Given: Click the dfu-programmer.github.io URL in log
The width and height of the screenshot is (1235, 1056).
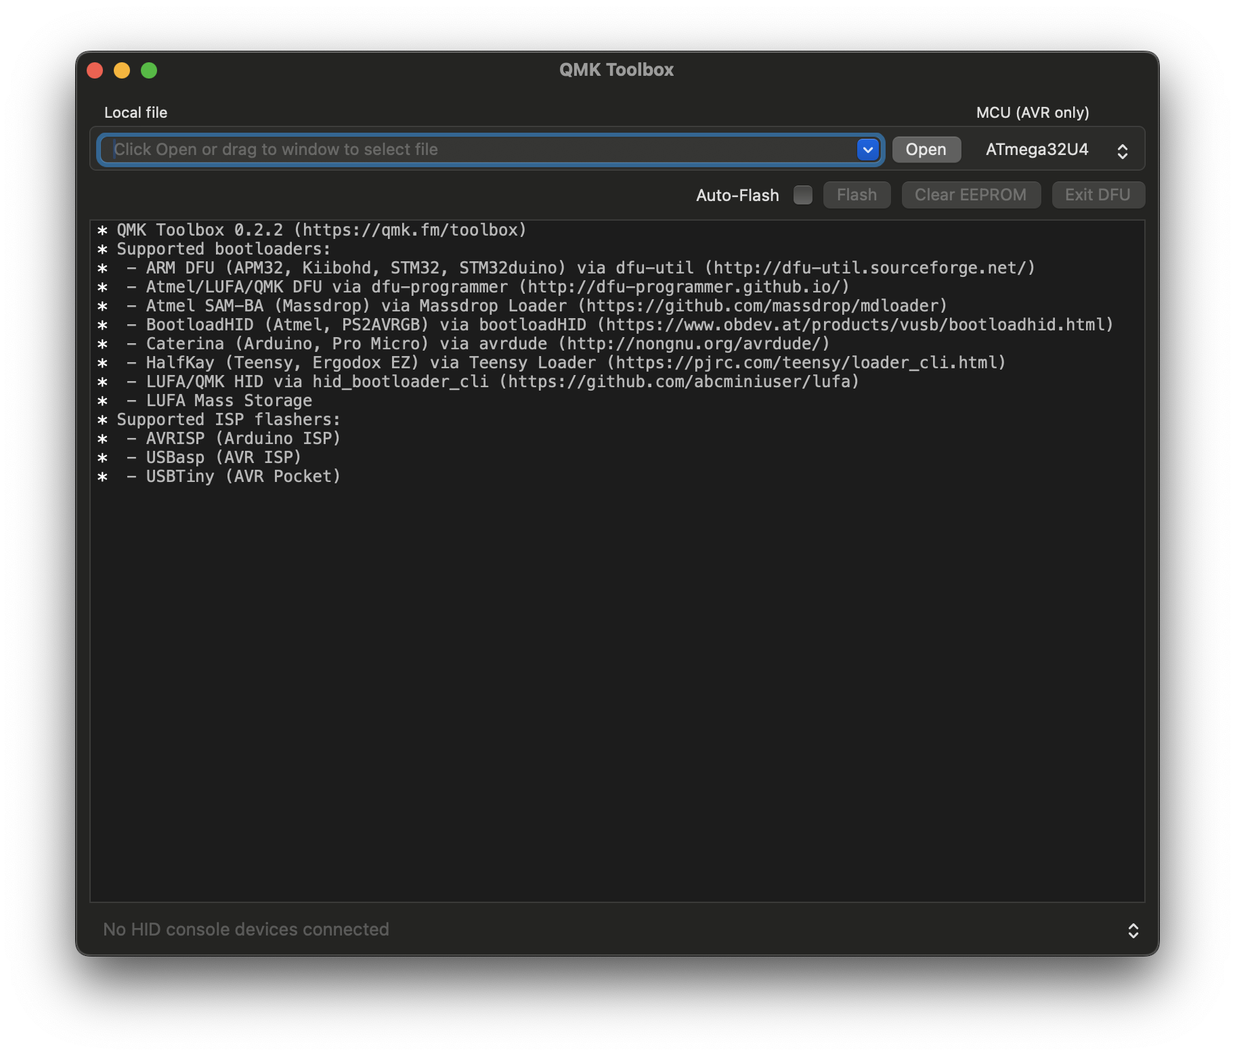Looking at the screenshot, I should click(x=684, y=287).
